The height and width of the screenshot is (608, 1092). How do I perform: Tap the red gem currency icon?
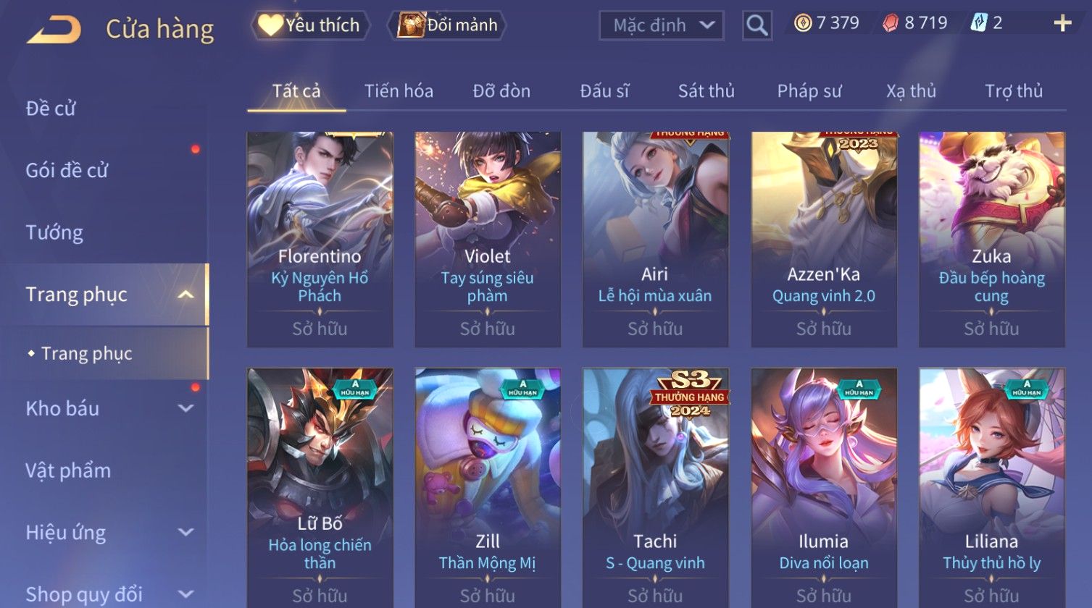point(890,23)
